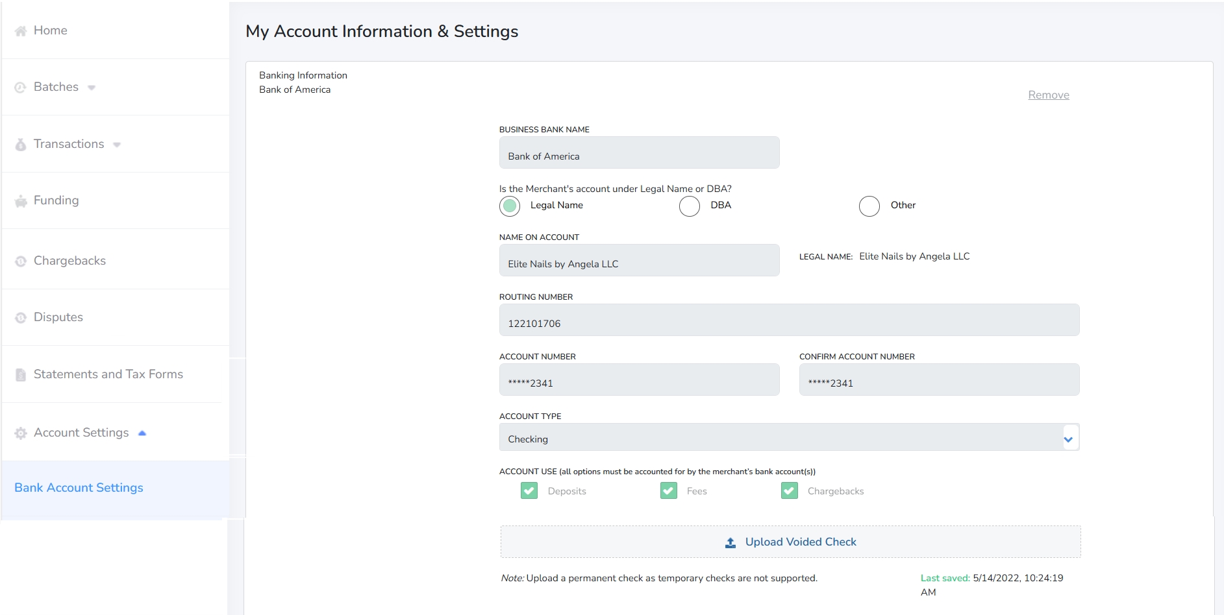Click the Upload Voided Check button
The image size is (1224, 615).
790,542
